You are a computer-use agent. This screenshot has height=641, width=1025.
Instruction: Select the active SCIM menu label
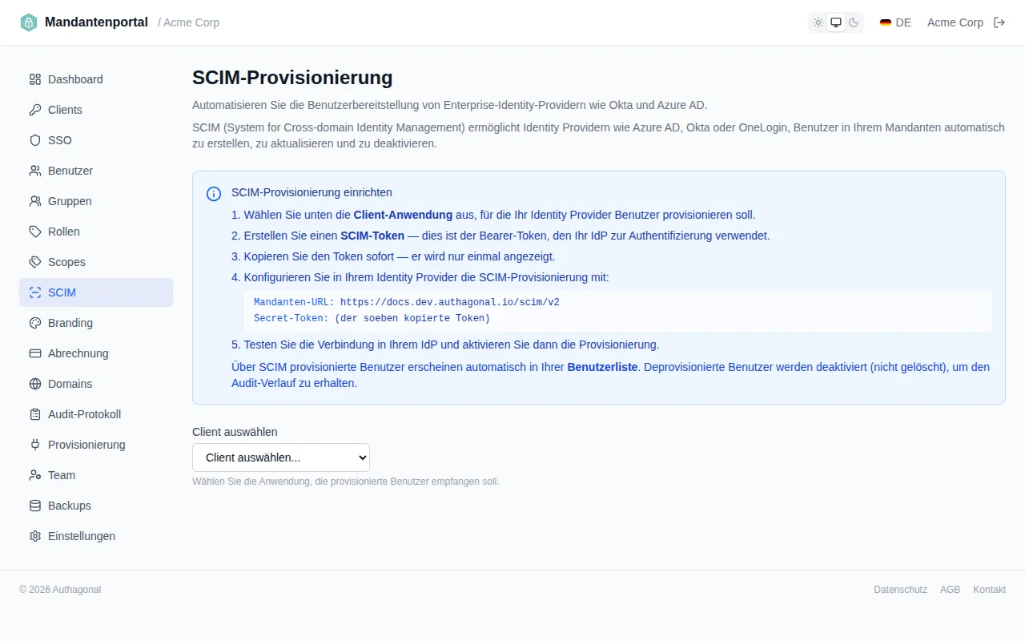[62, 292]
